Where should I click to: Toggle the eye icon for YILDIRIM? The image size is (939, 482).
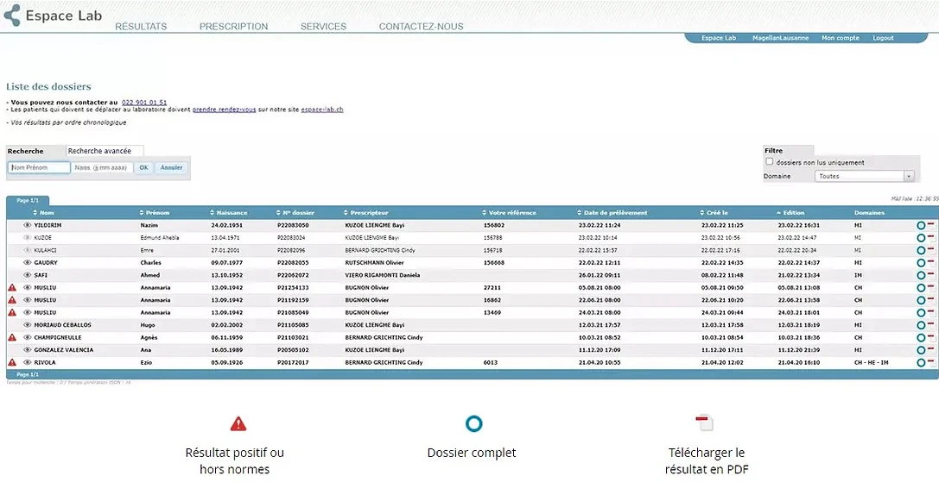pos(27,225)
